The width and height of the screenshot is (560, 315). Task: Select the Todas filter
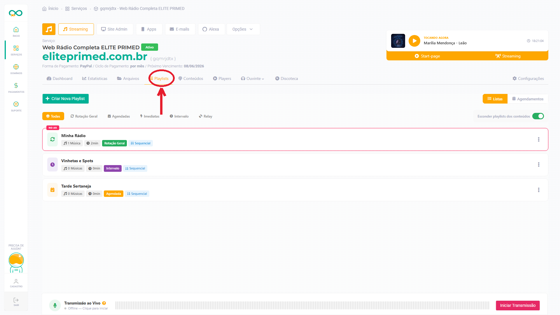[x=53, y=116]
